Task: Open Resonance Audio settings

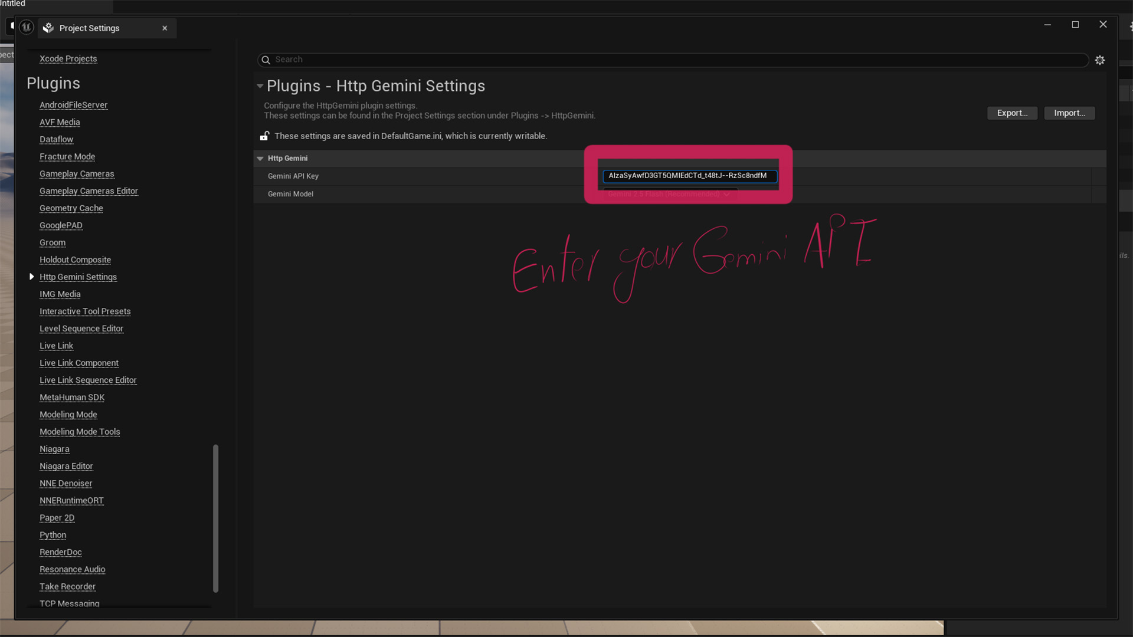Action: point(73,569)
